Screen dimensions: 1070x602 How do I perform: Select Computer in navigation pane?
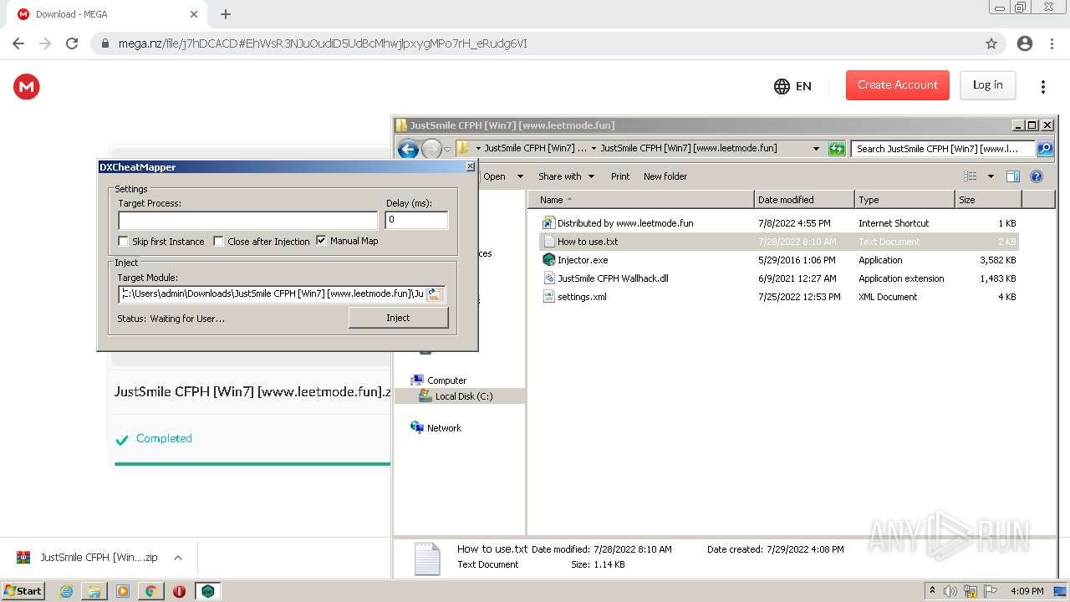446,380
